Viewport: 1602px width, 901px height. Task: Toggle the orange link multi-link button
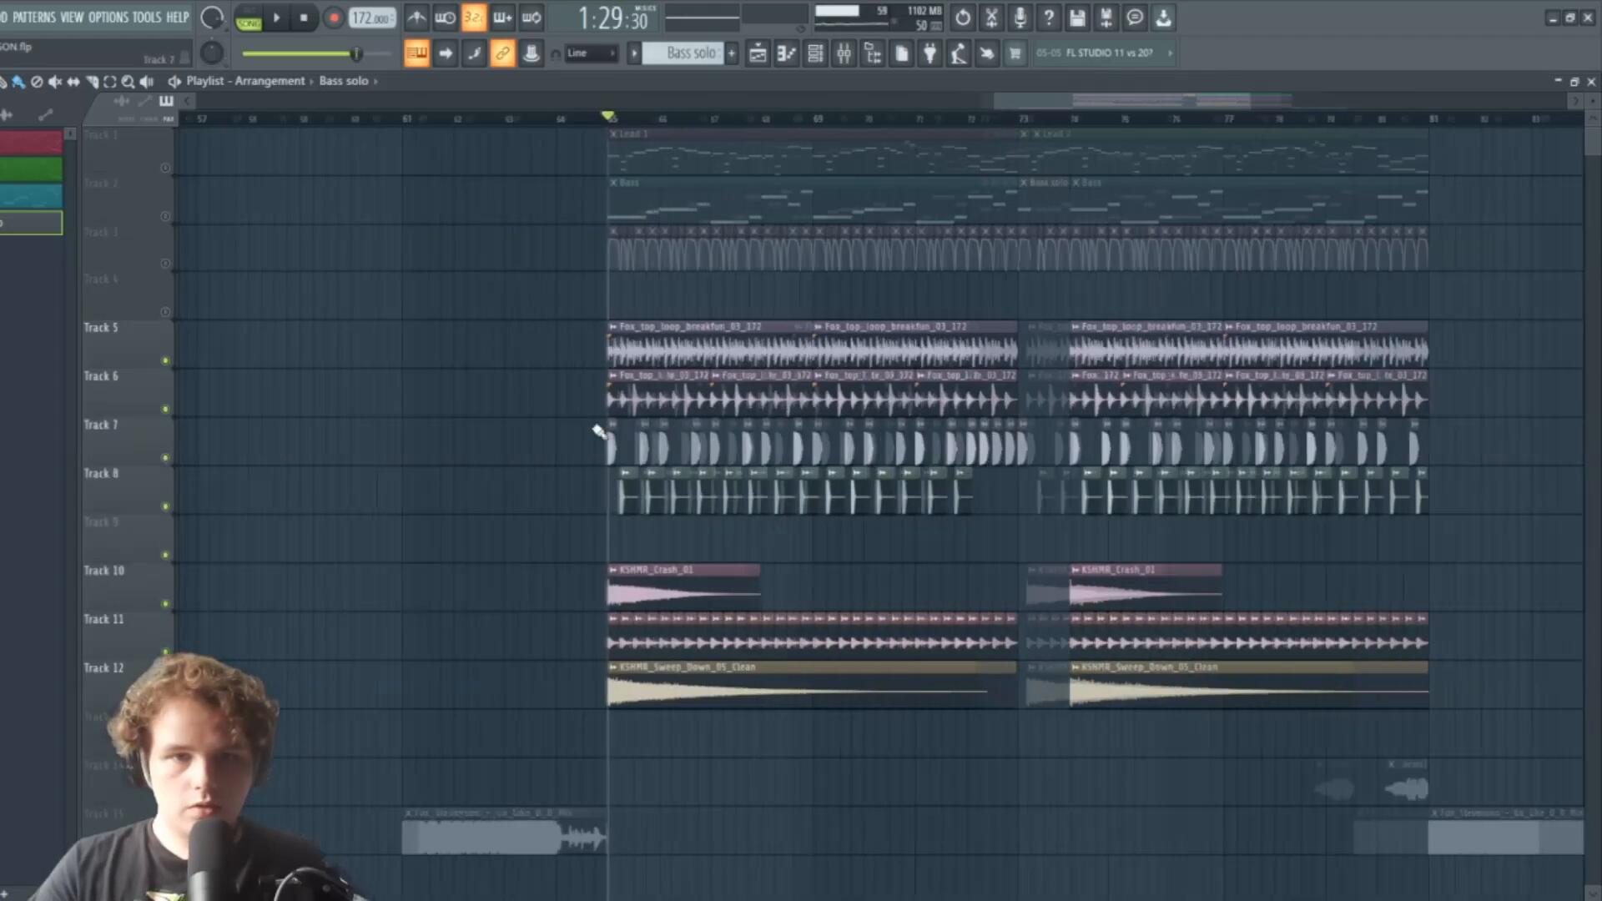point(502,54)
